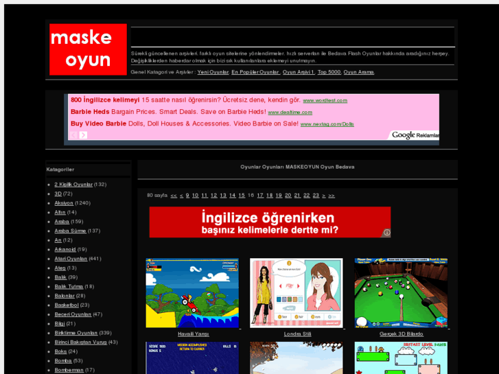
Task: Go to page 23
Action: coord(316,196)
